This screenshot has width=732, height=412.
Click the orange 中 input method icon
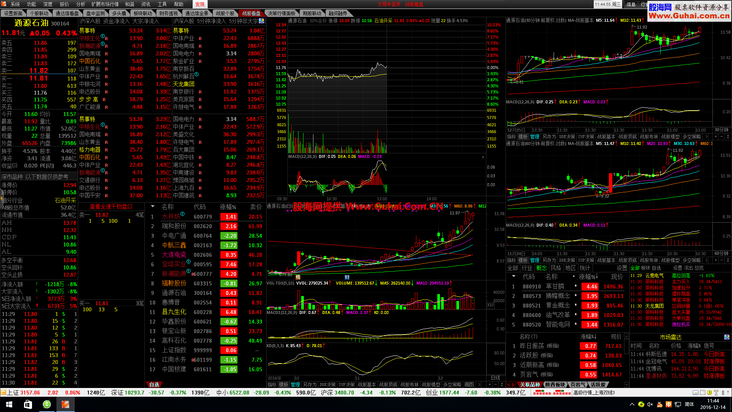point(668,404)
